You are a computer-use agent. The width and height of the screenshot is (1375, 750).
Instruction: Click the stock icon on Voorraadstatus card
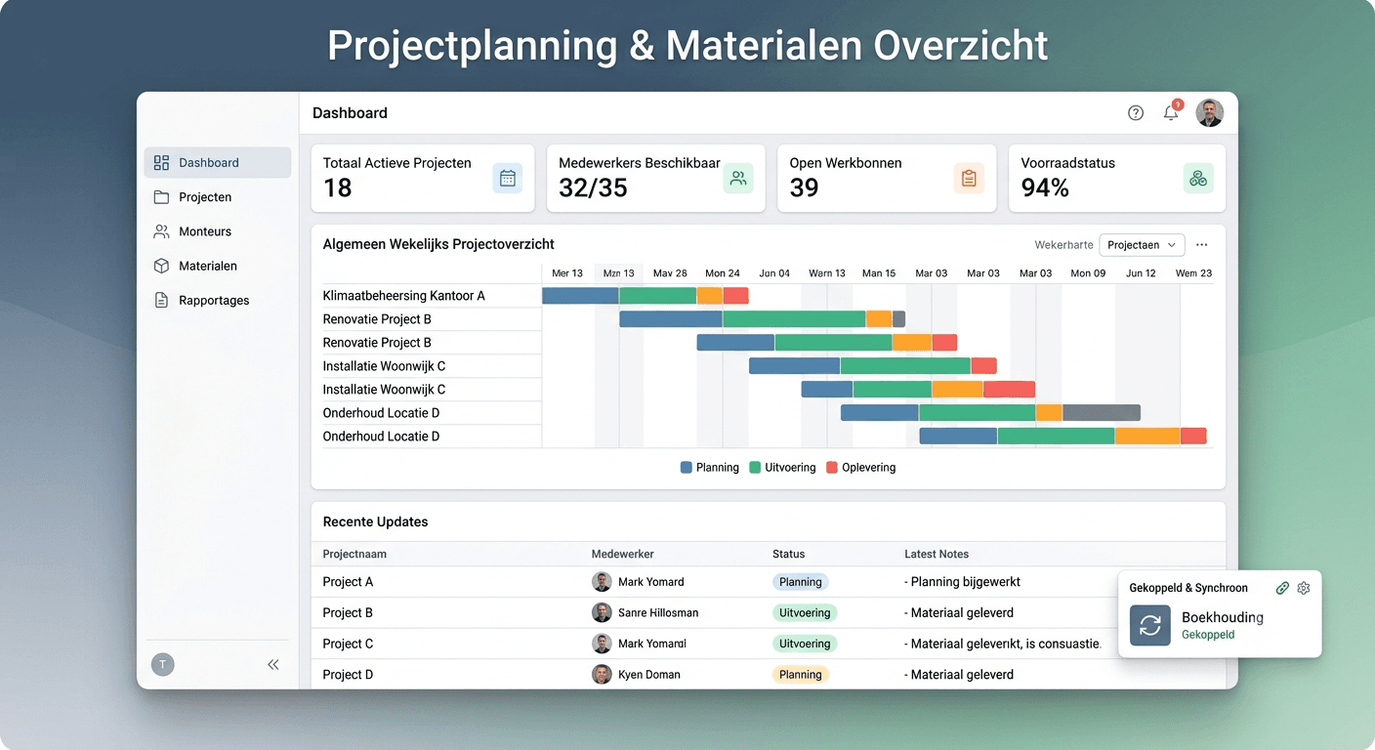[x=1198, y=178]
